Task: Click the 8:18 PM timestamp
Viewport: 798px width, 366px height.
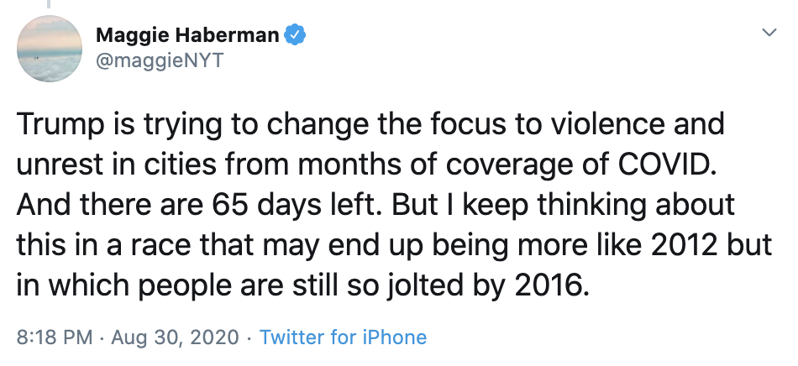Action: (55, 337)
